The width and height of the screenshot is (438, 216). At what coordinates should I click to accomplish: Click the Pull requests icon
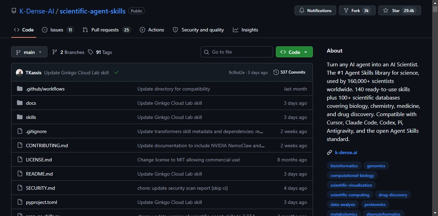85,30
